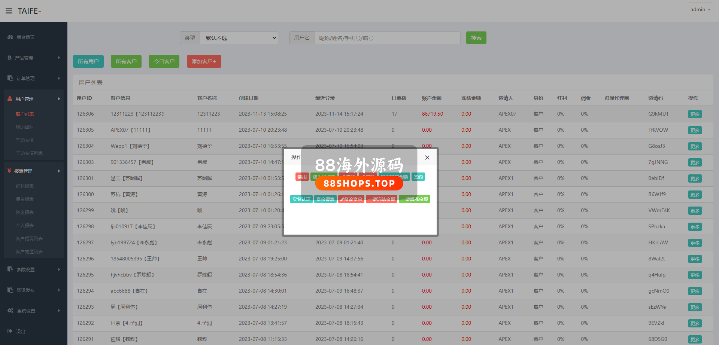The height and width of the screenshot is (345, 719).
Task: Click the 一键解冻金额 button
Action: [x=414, y=199]
